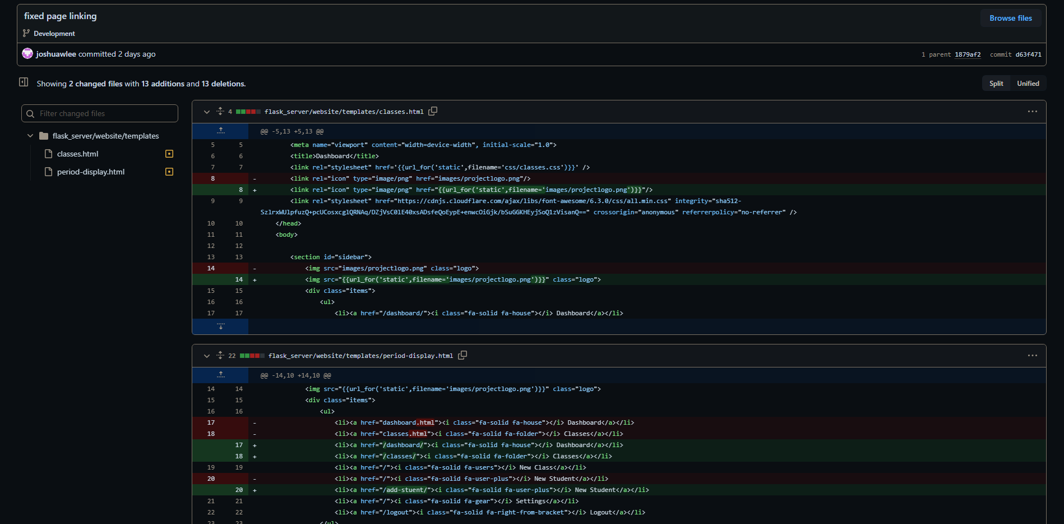Expand lines above in classes.html diff

(x=221, y=131)
